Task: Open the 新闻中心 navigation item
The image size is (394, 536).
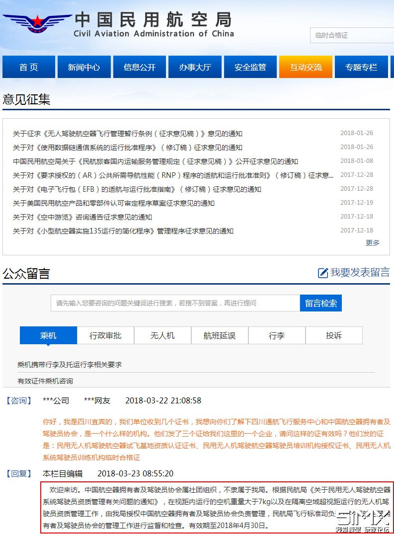Action: [x=84, y=67]
